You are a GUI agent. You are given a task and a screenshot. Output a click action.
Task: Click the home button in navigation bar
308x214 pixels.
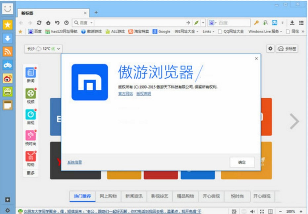(x=48, y=23)
